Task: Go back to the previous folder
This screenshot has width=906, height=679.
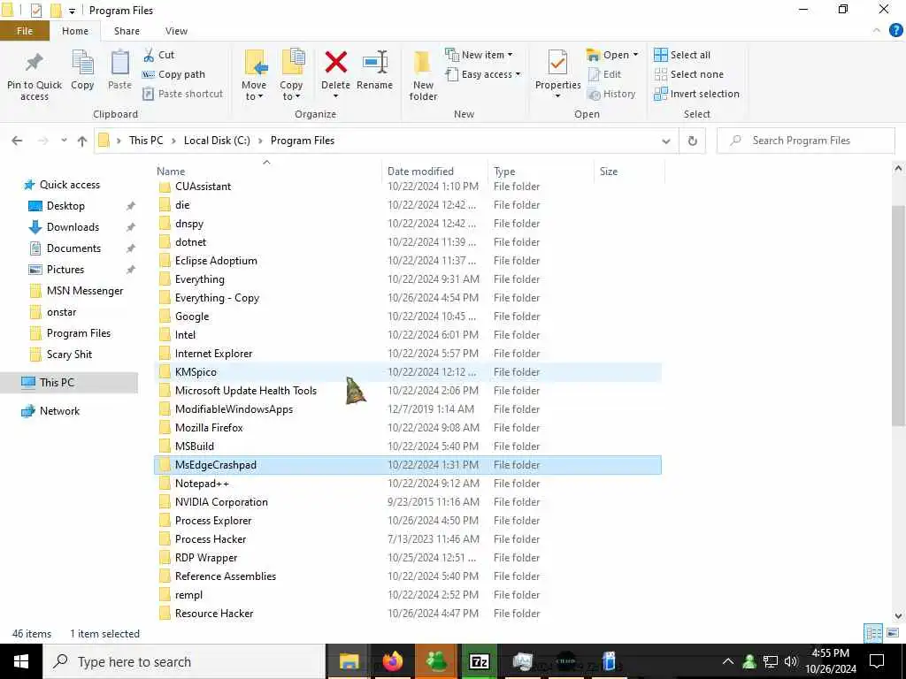Action: (x=17, y=141)
